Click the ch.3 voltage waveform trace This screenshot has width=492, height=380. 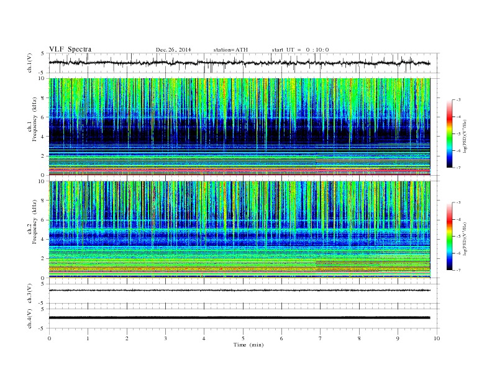[x=239, y=291]
